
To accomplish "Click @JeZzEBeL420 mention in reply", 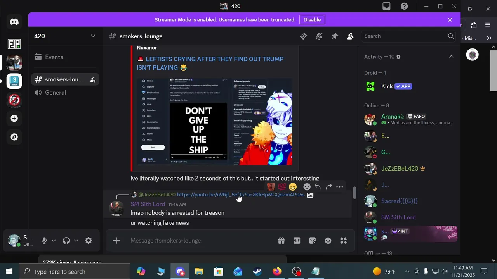I will pyautogui.click(x=157, y=195).
